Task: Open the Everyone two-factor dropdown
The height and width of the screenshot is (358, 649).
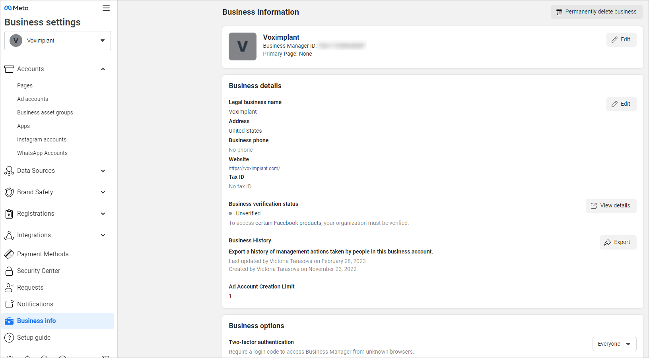Action: (614, 344)
